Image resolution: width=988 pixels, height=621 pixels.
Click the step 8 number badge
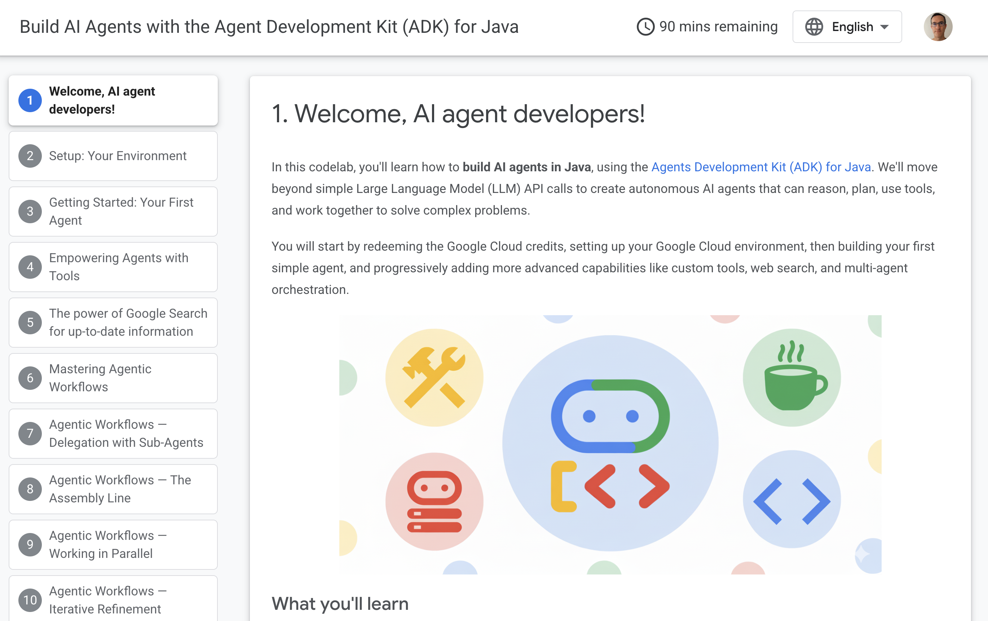click(x=30, y=489)
